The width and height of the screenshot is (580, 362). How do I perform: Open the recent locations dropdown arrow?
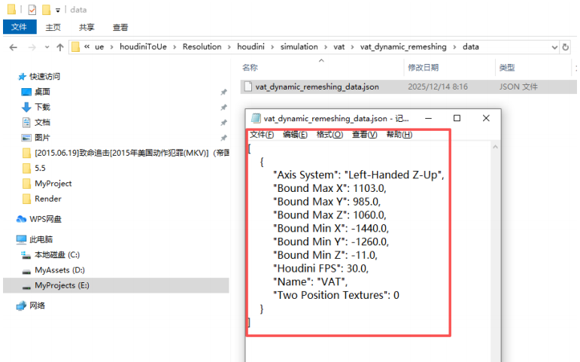(x=47, y=47)
